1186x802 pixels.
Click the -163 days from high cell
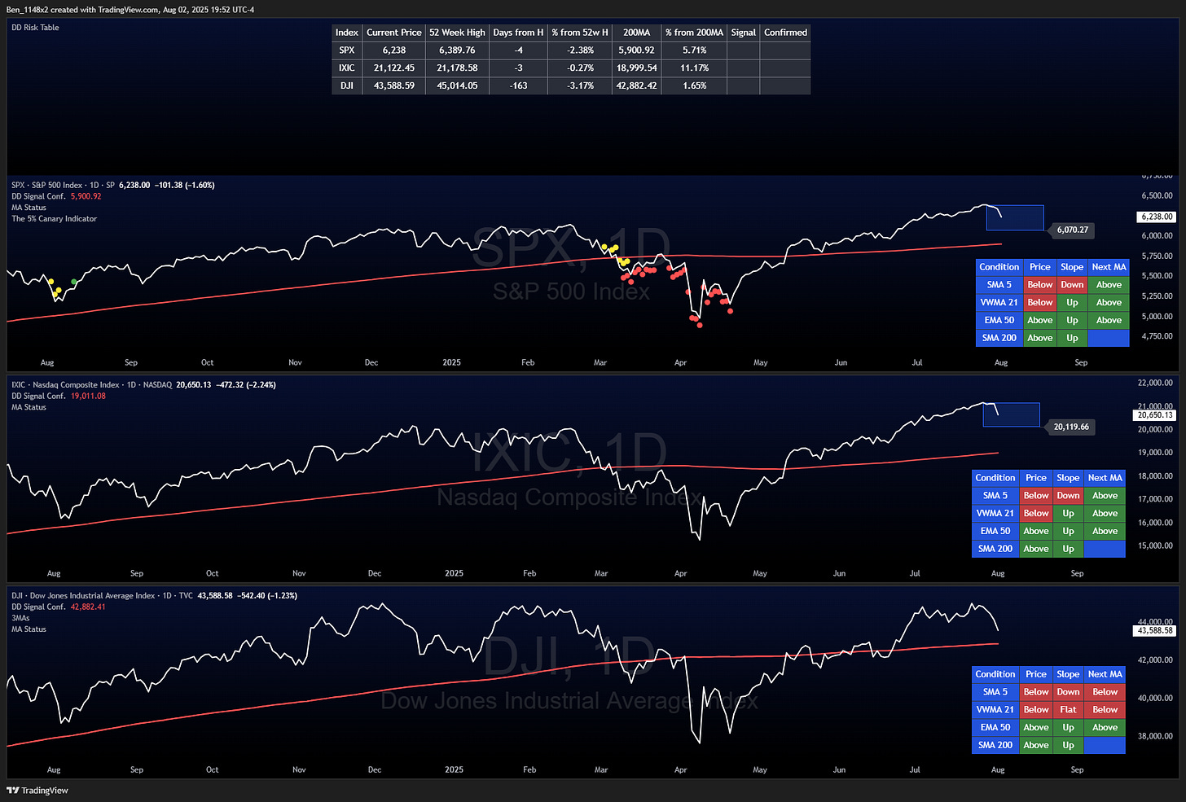coord(518,85)
